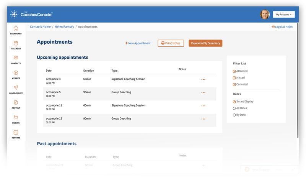306x184 pixels.
Task: Toggle the Canceled filter checkbox
Action: tap(234, 84)
